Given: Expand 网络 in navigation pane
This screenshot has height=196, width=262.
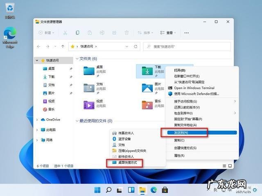Looking at the screenshot, I should pyautogui.click(x=37, y=140).
